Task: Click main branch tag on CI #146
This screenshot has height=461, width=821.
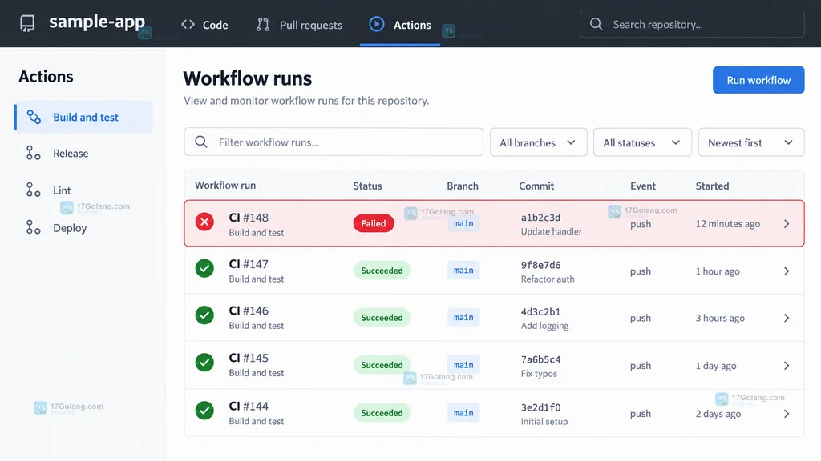Action: click(x=463, y=317)
